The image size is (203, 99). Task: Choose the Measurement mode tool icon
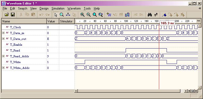(68, 15)
